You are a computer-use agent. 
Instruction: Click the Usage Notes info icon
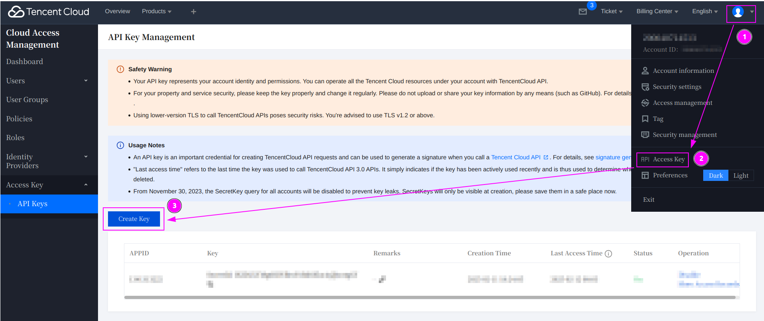click(120, 145)
